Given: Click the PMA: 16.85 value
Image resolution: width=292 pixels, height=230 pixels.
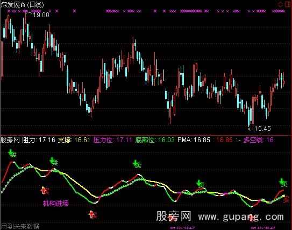Looking at the screenshot, I should [x=194, y=140].
